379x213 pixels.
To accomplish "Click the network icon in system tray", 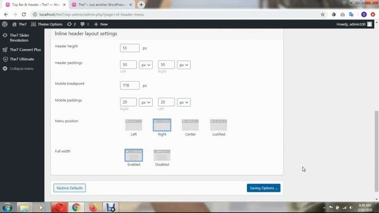I will point(344,208).
